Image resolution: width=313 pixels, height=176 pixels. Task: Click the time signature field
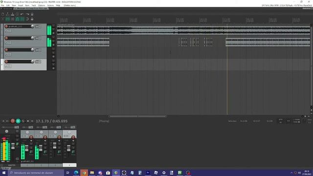click(288, 121)
